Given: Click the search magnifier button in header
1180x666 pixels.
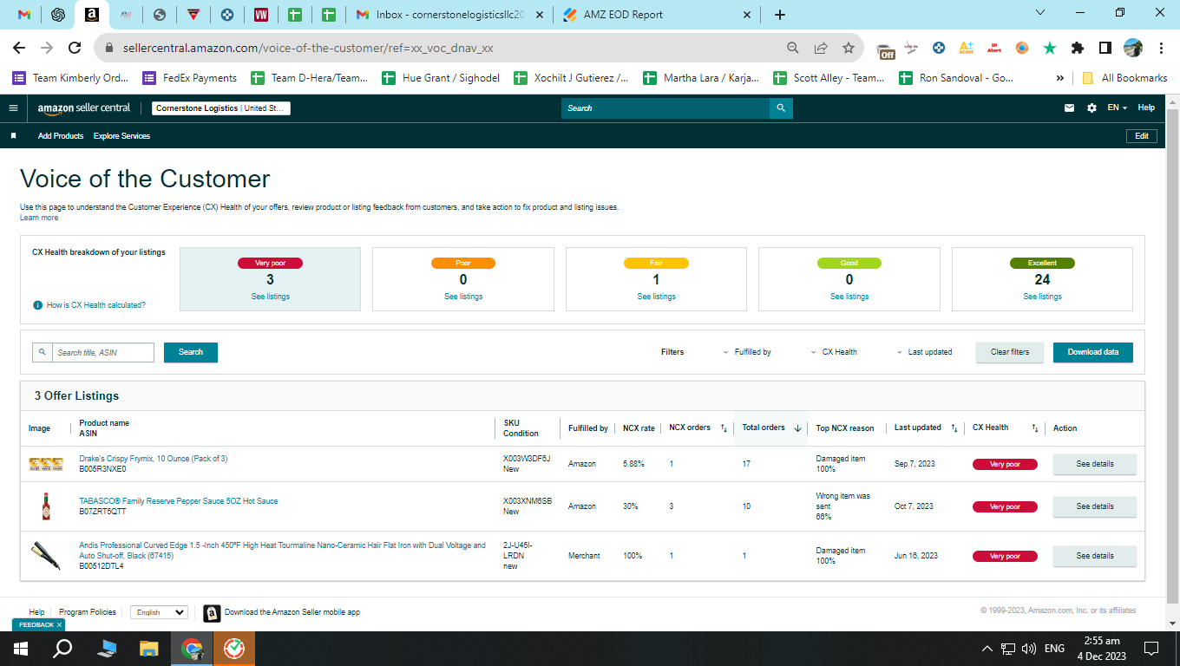Looking at the screenshot, I should pyautogui.click(x=781, y=108).
